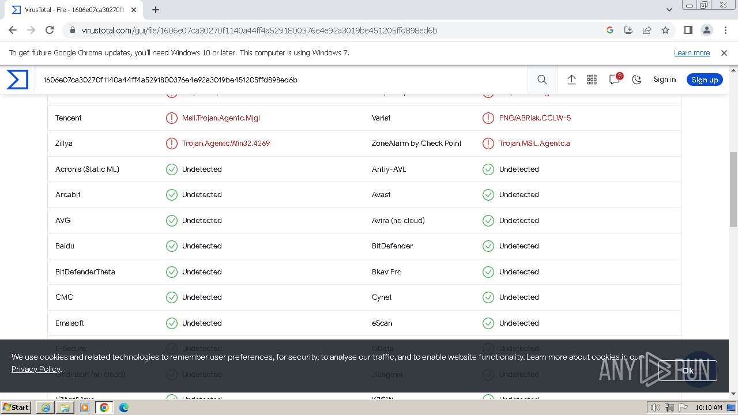Click the Avira (no cloud) vendor name
The height and width of the screenshot is (415, 738).
tap(398, 220)
